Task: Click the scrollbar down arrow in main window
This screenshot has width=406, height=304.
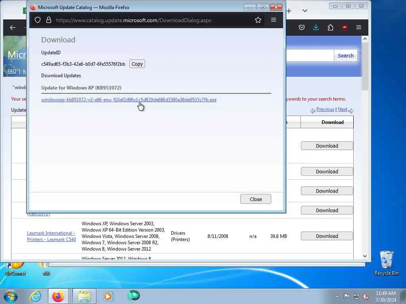Action: point(365,256)
